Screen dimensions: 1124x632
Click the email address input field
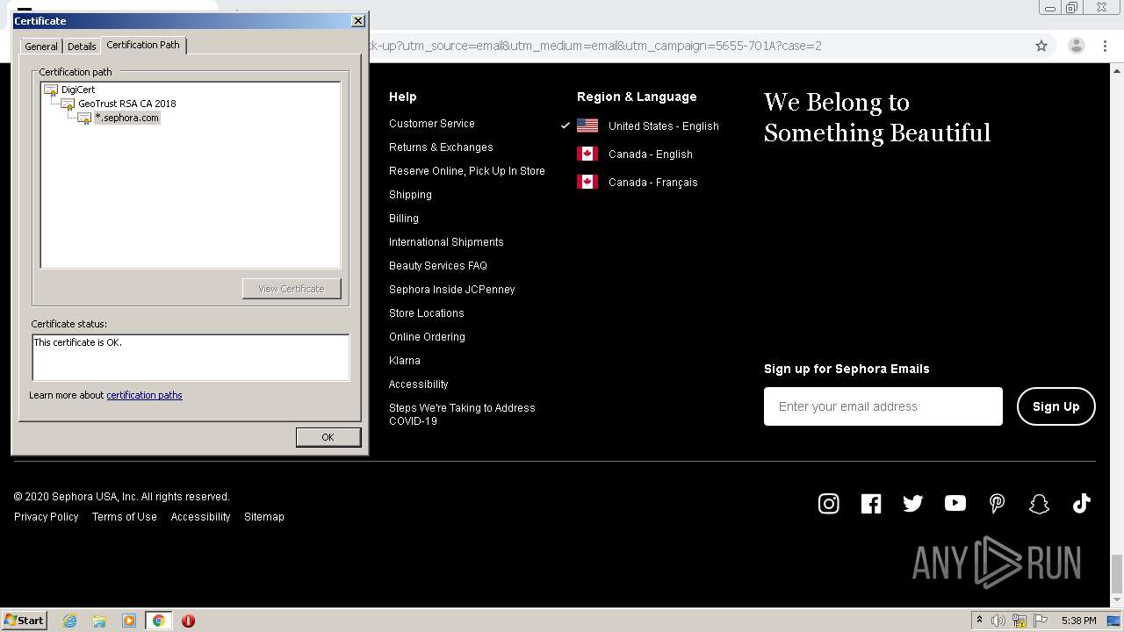(x=883, y=406)
